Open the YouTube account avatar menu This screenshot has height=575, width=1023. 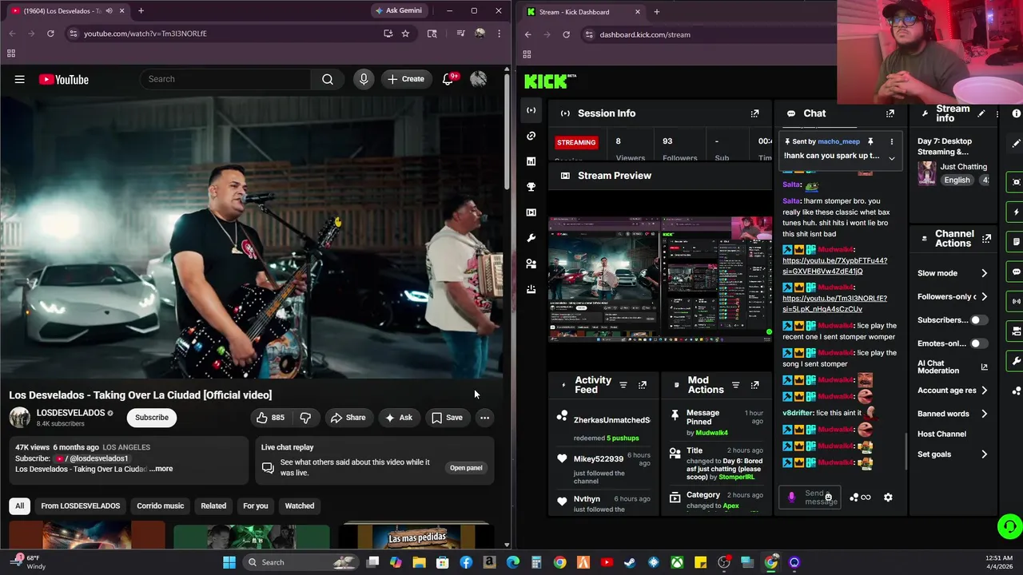pos(478,79)
